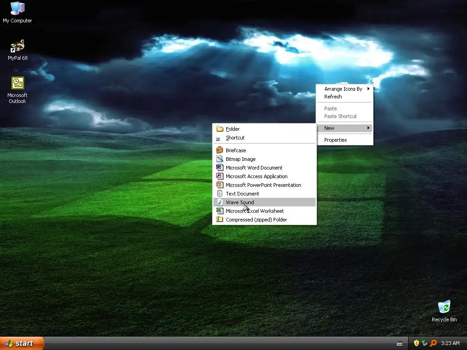This screenshot has width=467, height=350.
Task: Open the Start menu button
Action: tap(22, 343)
